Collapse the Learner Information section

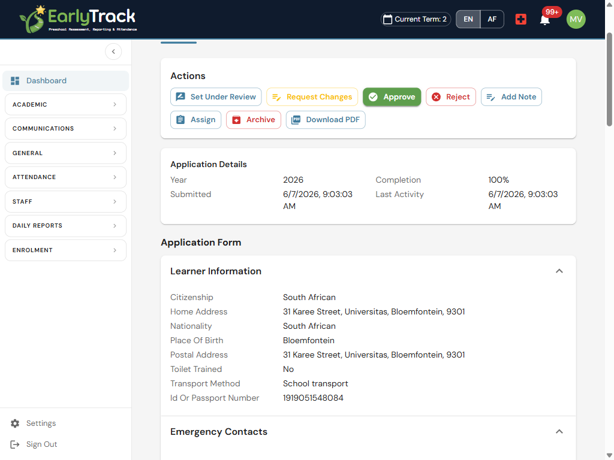point(559,271)
